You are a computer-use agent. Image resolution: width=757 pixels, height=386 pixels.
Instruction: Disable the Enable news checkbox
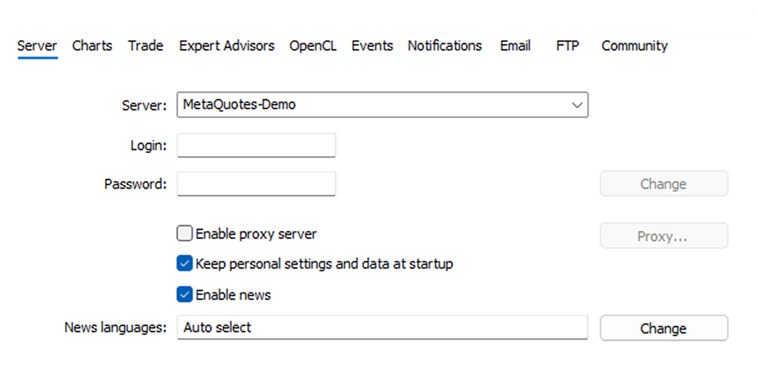click(x=185, y=295)
